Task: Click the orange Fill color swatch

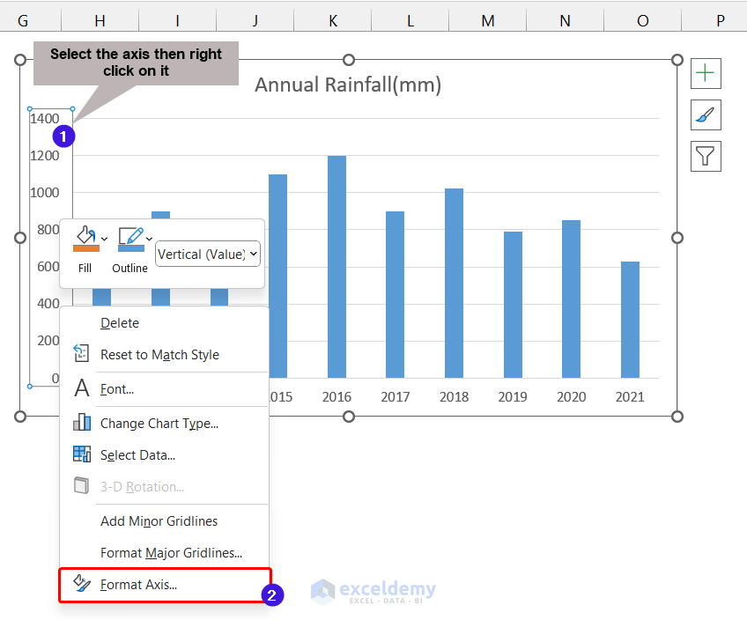Action: [86, 249]
